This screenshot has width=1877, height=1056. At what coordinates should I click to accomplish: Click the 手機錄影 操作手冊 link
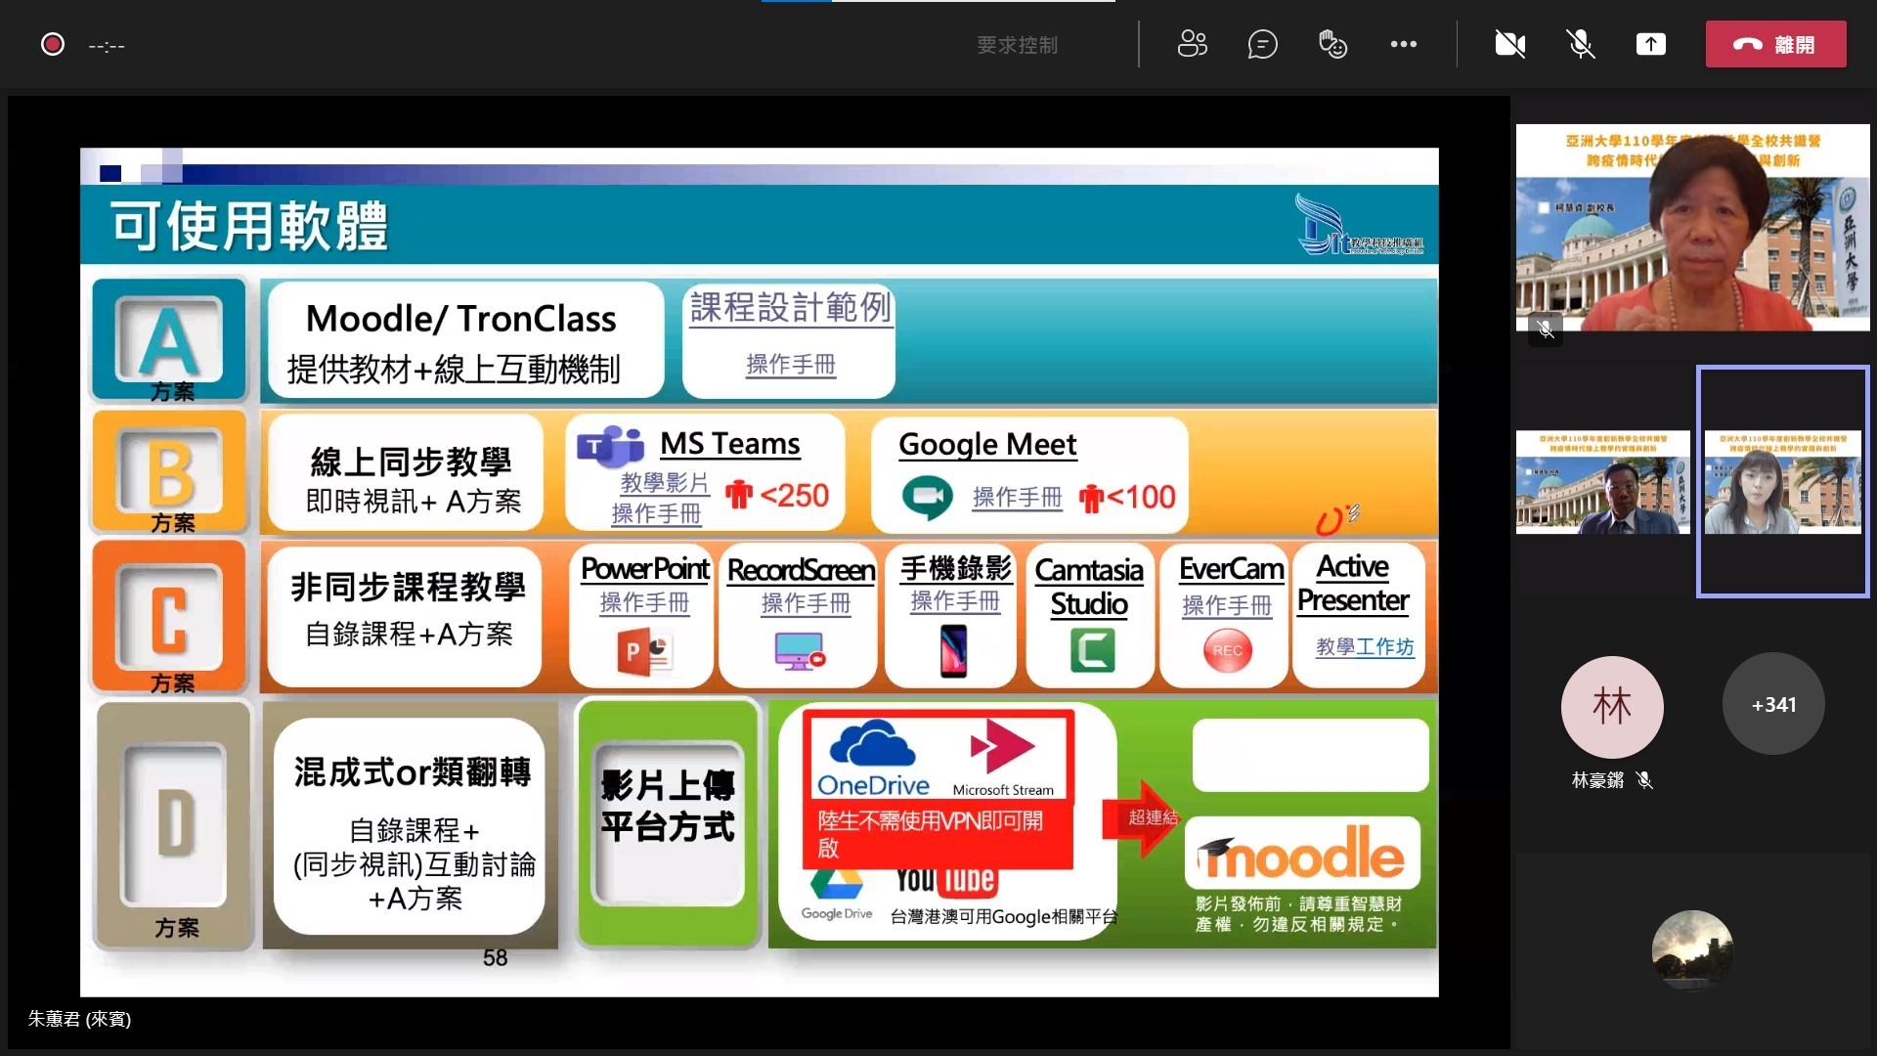(x=955, y=600)
